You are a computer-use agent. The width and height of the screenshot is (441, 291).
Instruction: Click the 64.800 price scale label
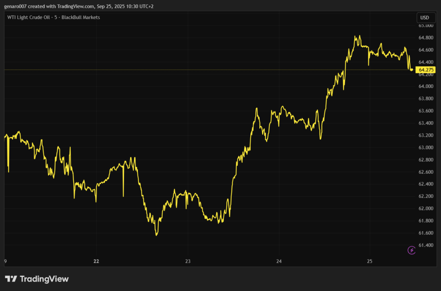pyautogui.click(x=426, y=38)
